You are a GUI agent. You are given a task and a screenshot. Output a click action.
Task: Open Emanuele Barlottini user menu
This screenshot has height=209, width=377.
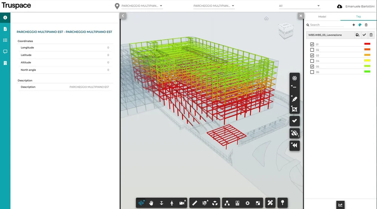[x=360, y=6]
